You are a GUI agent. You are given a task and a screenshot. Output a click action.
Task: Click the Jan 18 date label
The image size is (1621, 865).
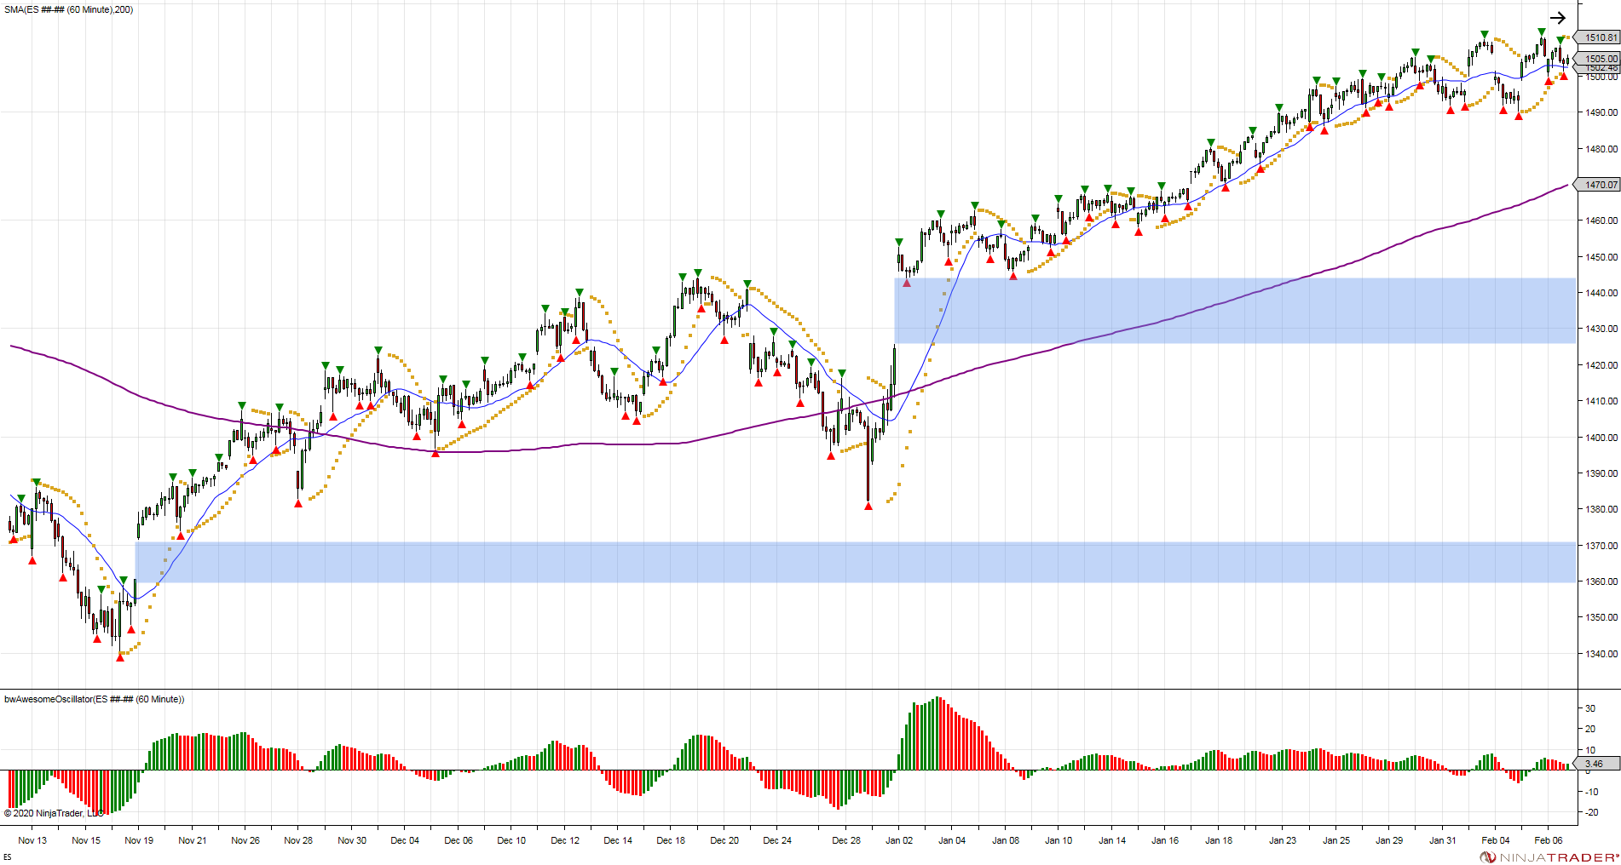pyautogui.click(x=1219, y=840)
